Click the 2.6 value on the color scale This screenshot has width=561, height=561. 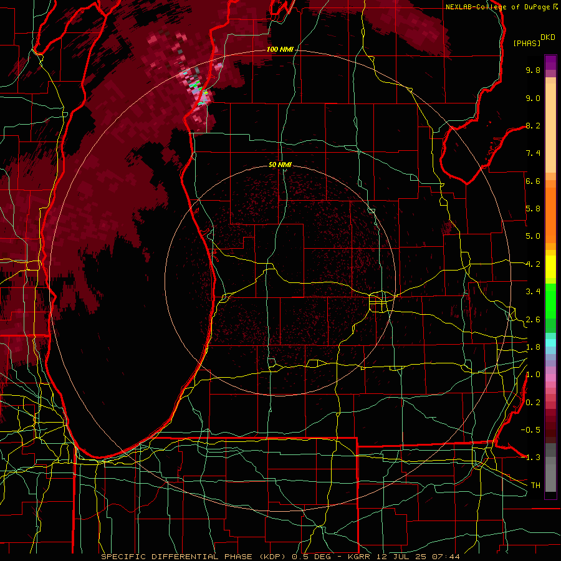(533, 320)
